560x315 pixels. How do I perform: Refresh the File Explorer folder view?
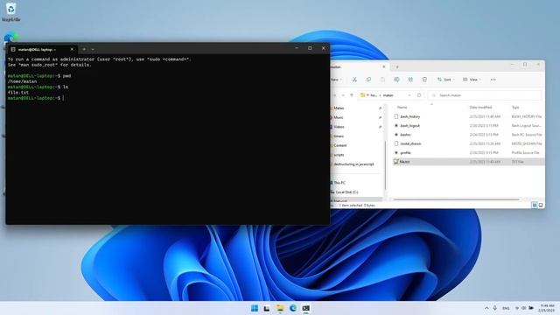[x=419, y=95]
